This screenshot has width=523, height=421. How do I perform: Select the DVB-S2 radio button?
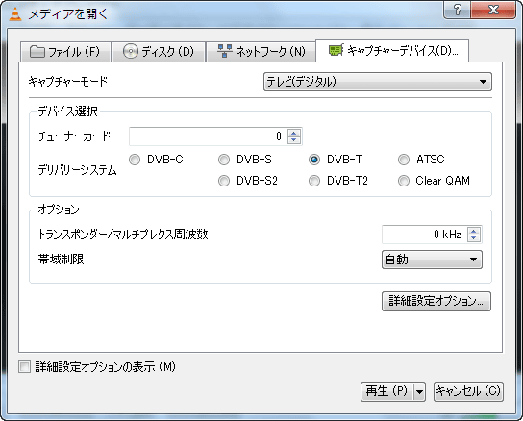pyautogui.click(x=224, y=181)
